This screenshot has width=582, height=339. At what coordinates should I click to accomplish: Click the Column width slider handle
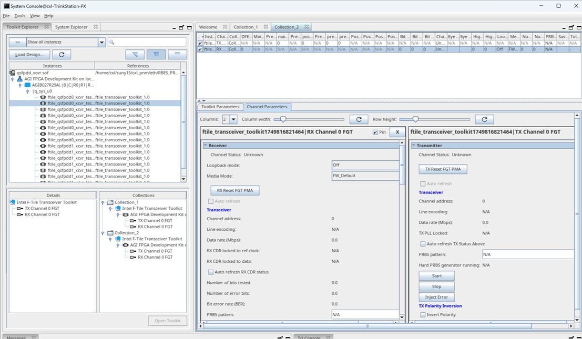click(283, 119)
